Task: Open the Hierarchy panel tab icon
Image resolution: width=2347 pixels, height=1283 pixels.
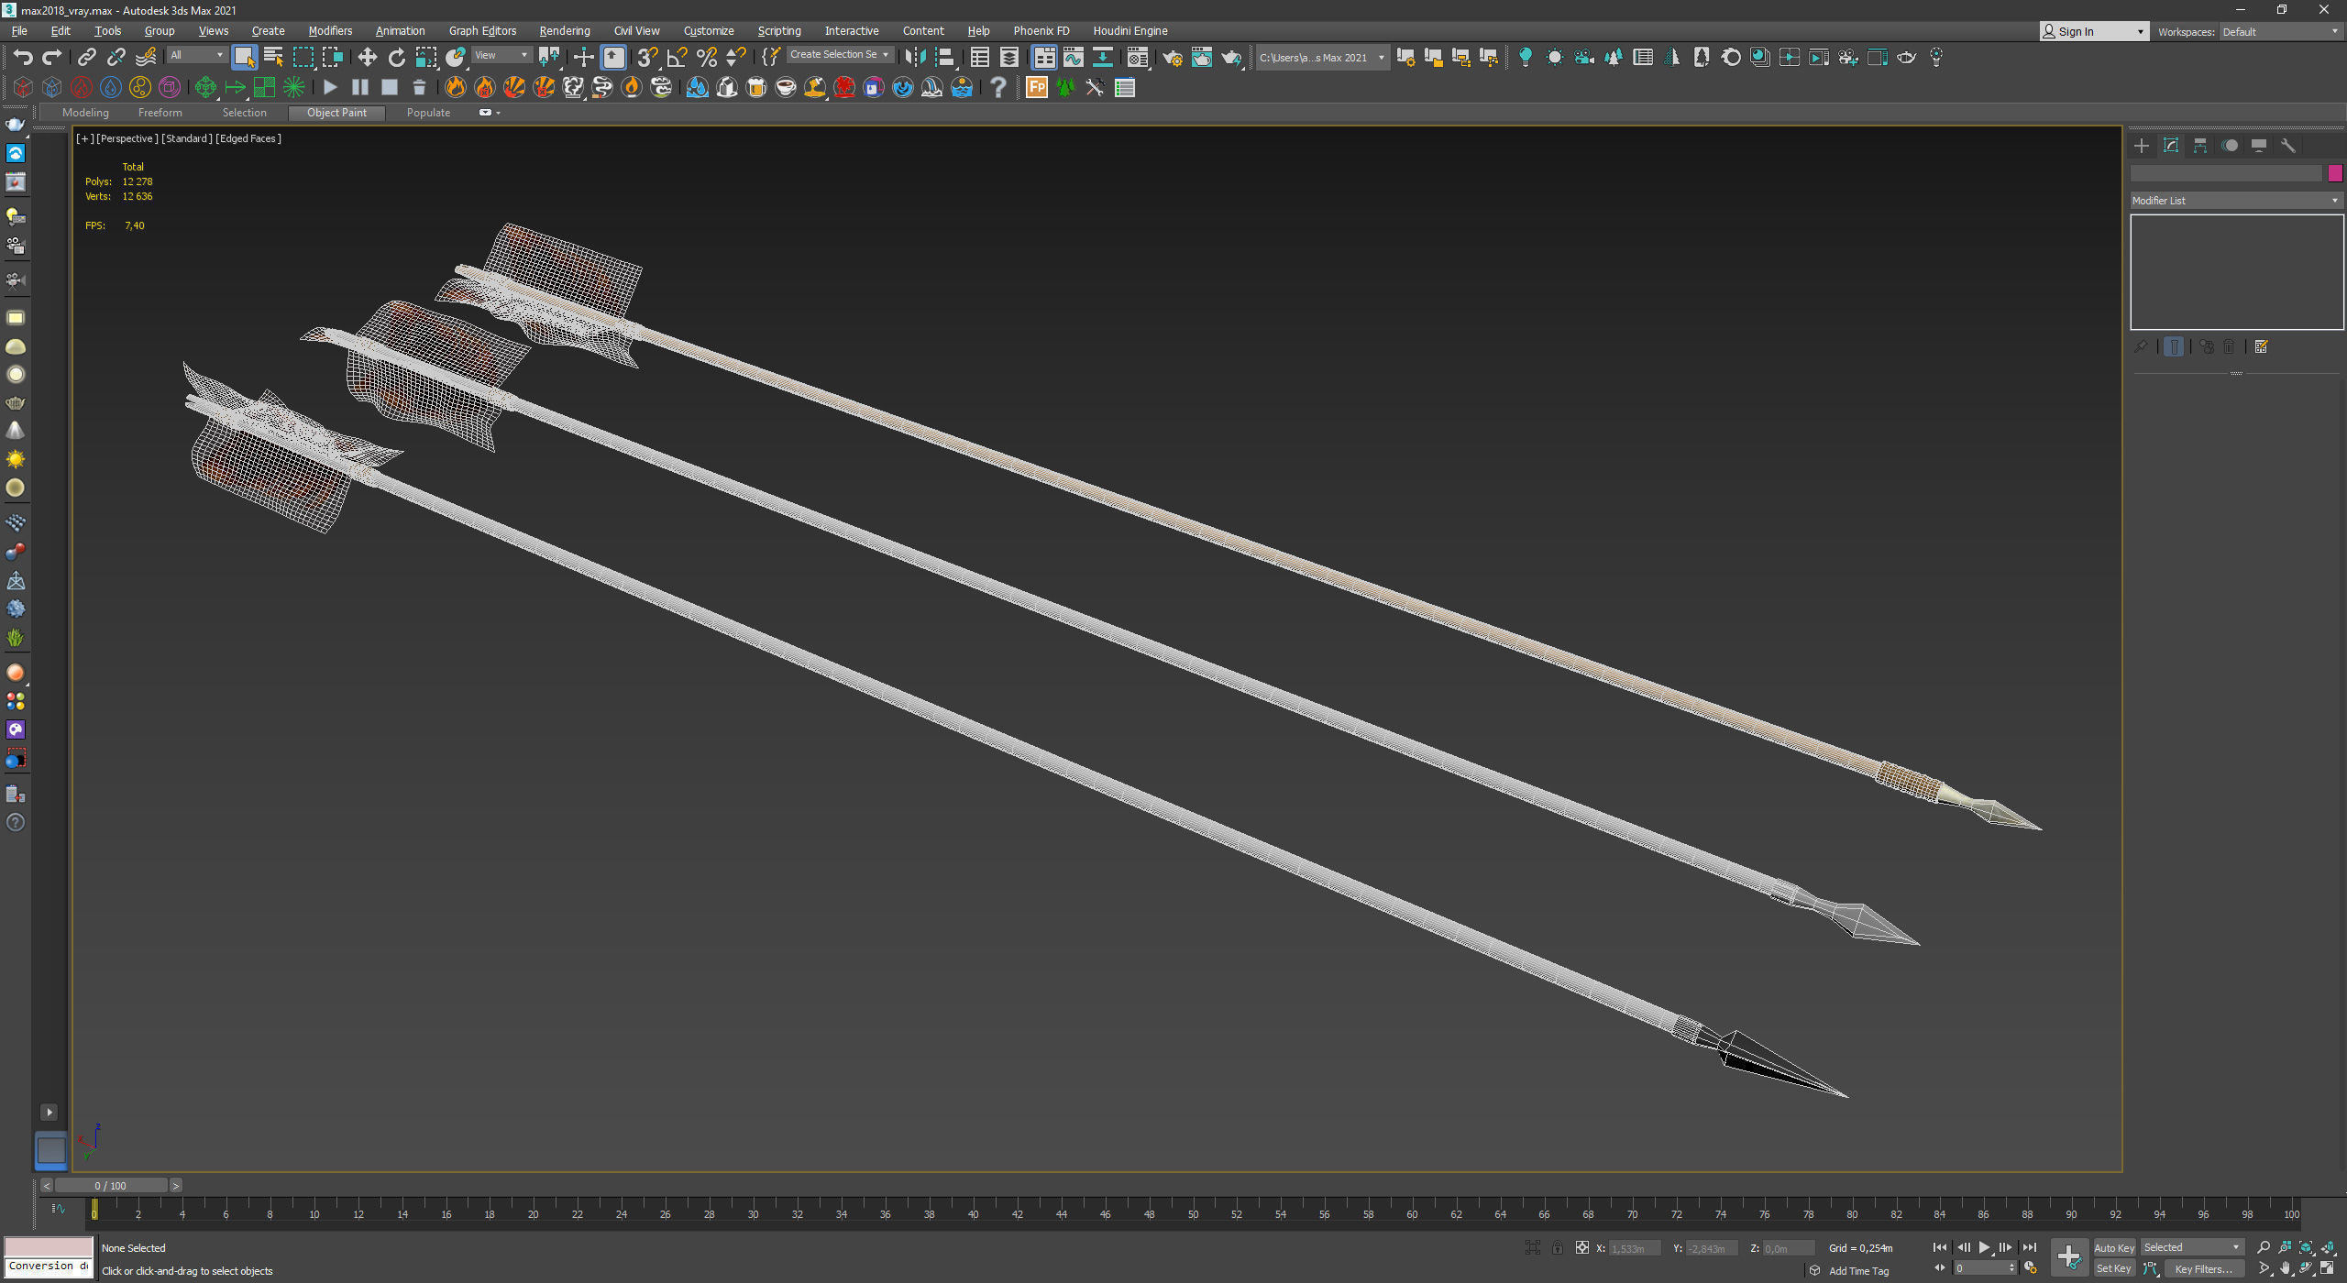Action: tap(2199, 146)
